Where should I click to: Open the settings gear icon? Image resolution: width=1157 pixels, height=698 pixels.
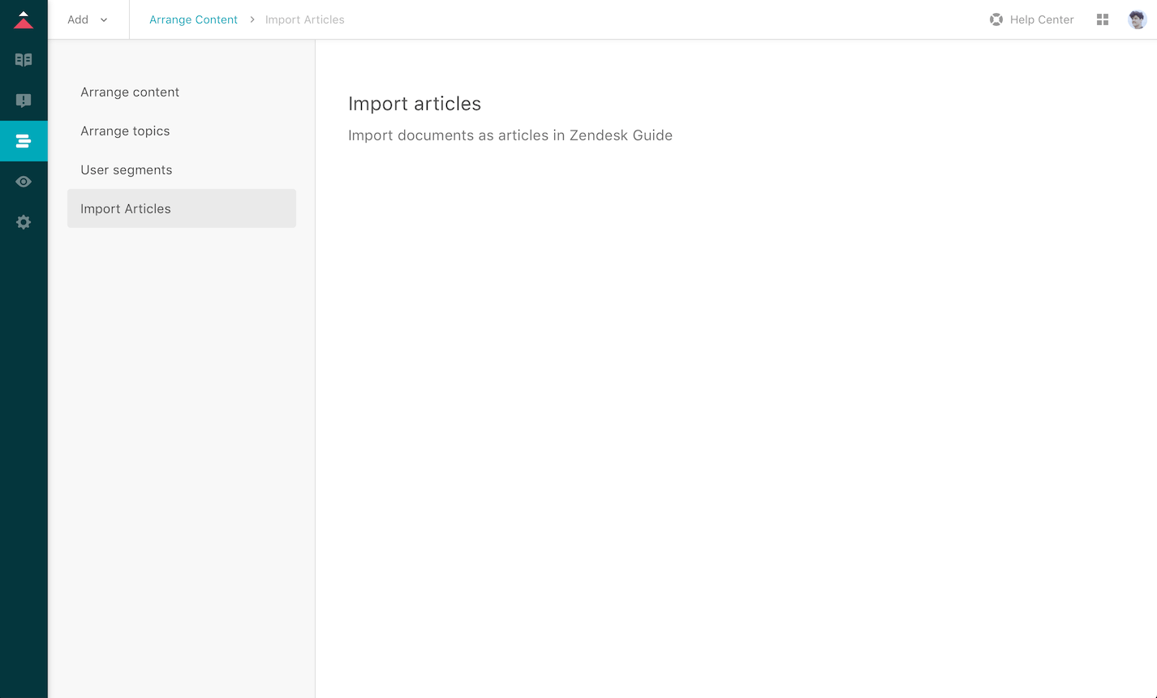pos(24,222)
